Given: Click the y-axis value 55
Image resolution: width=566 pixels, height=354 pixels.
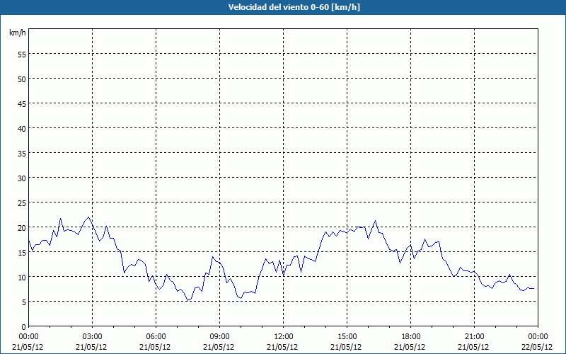Looking at the screenshot, I should point(22,55).
